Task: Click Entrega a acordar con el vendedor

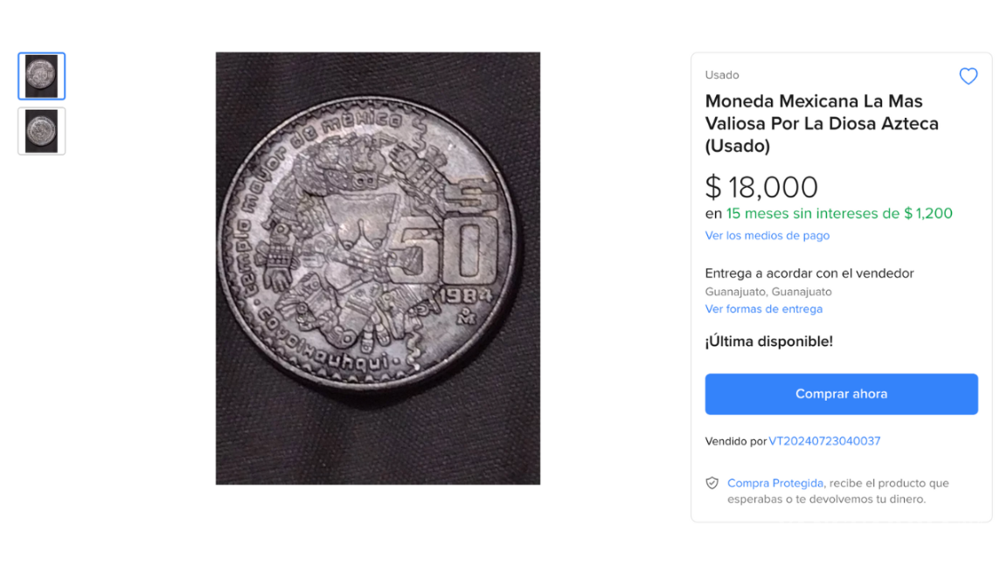Action: 809,273
